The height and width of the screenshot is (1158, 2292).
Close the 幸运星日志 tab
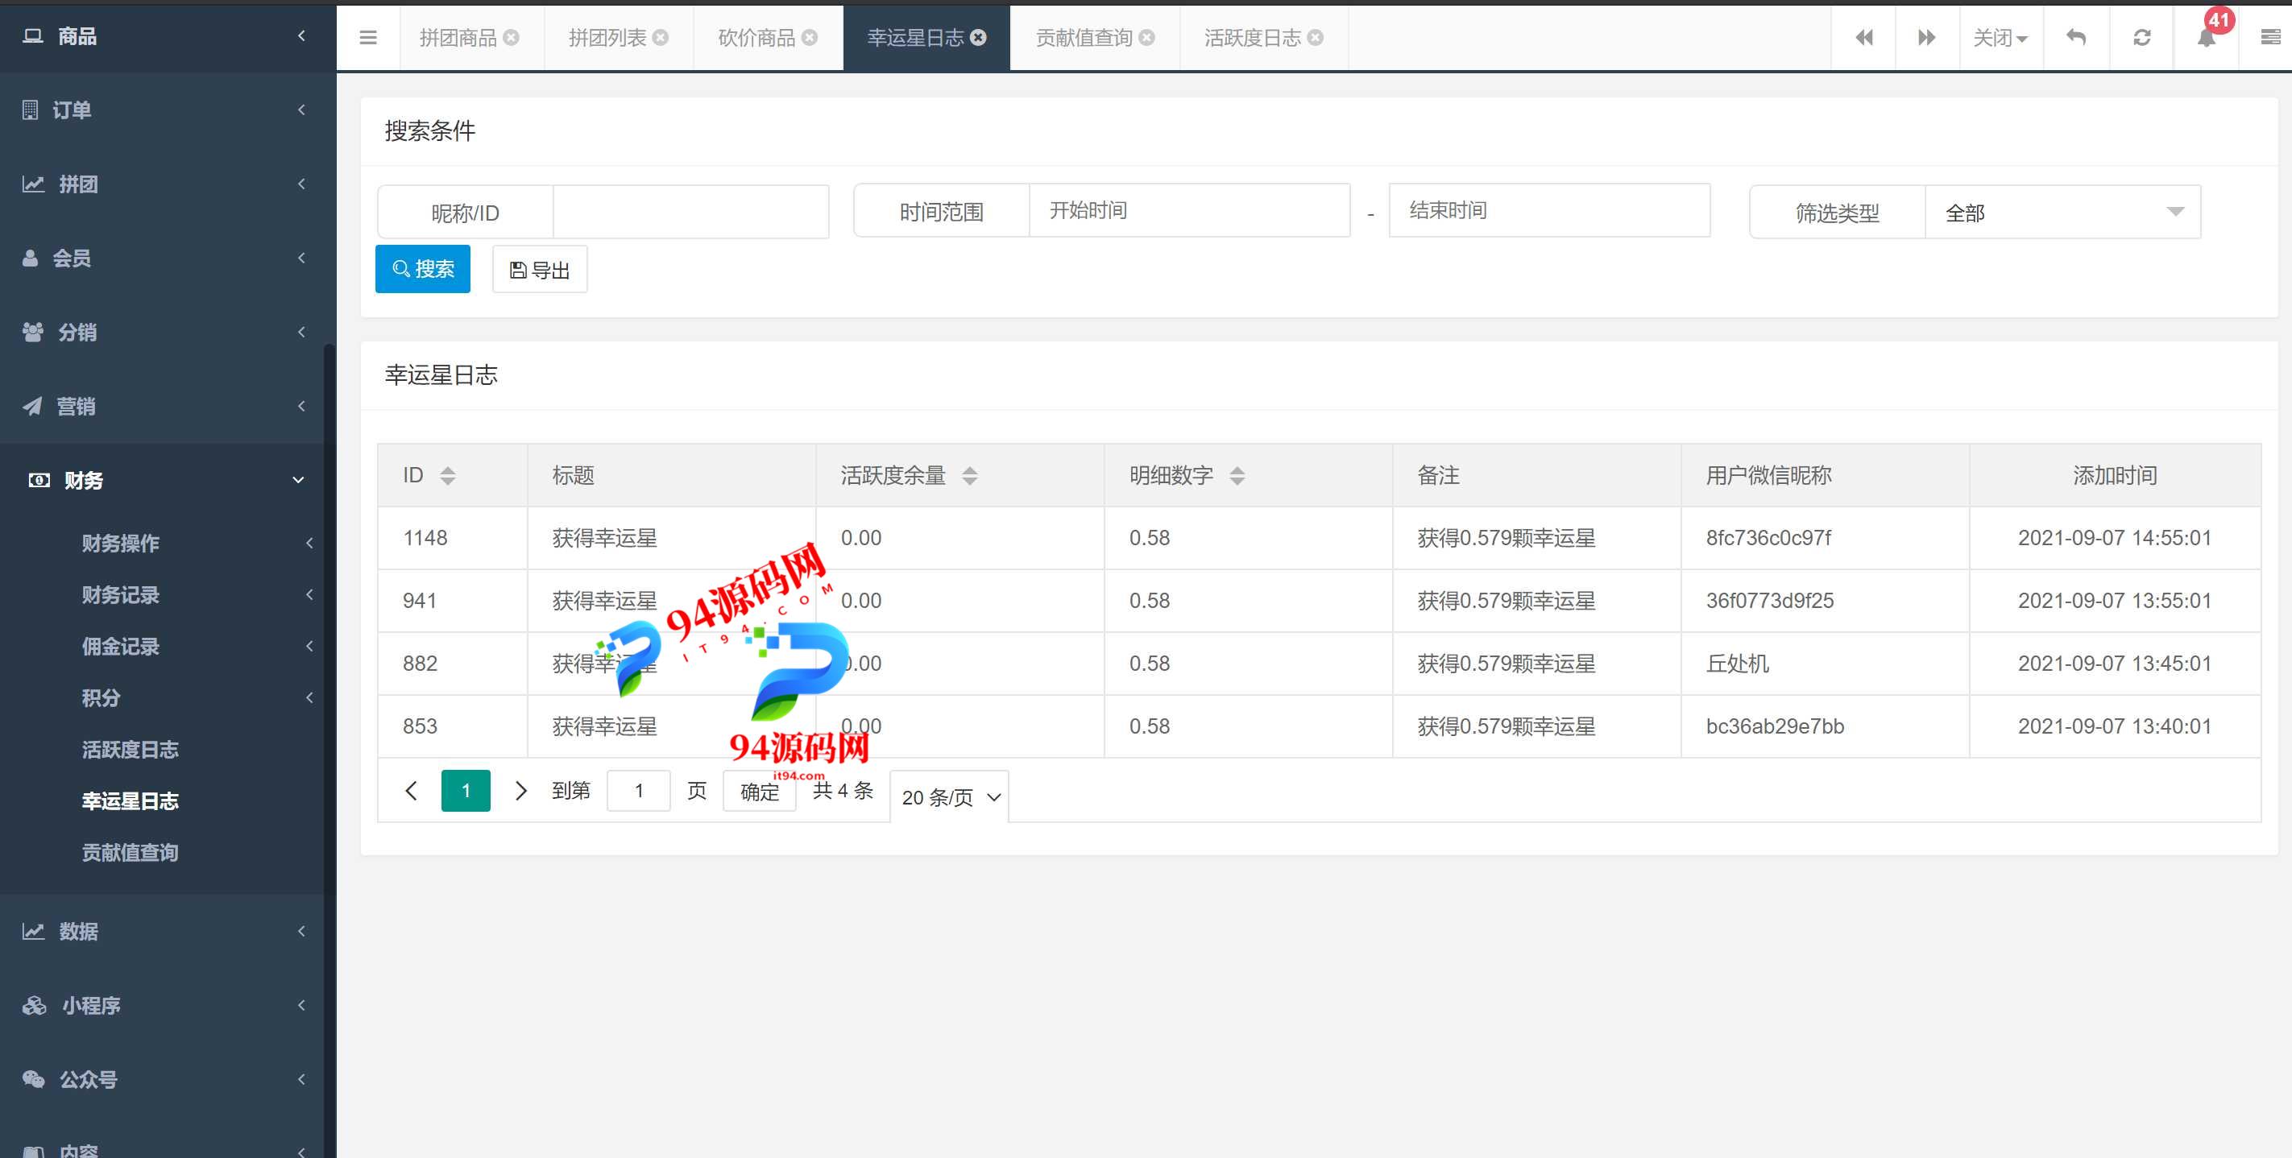point(978,37)
